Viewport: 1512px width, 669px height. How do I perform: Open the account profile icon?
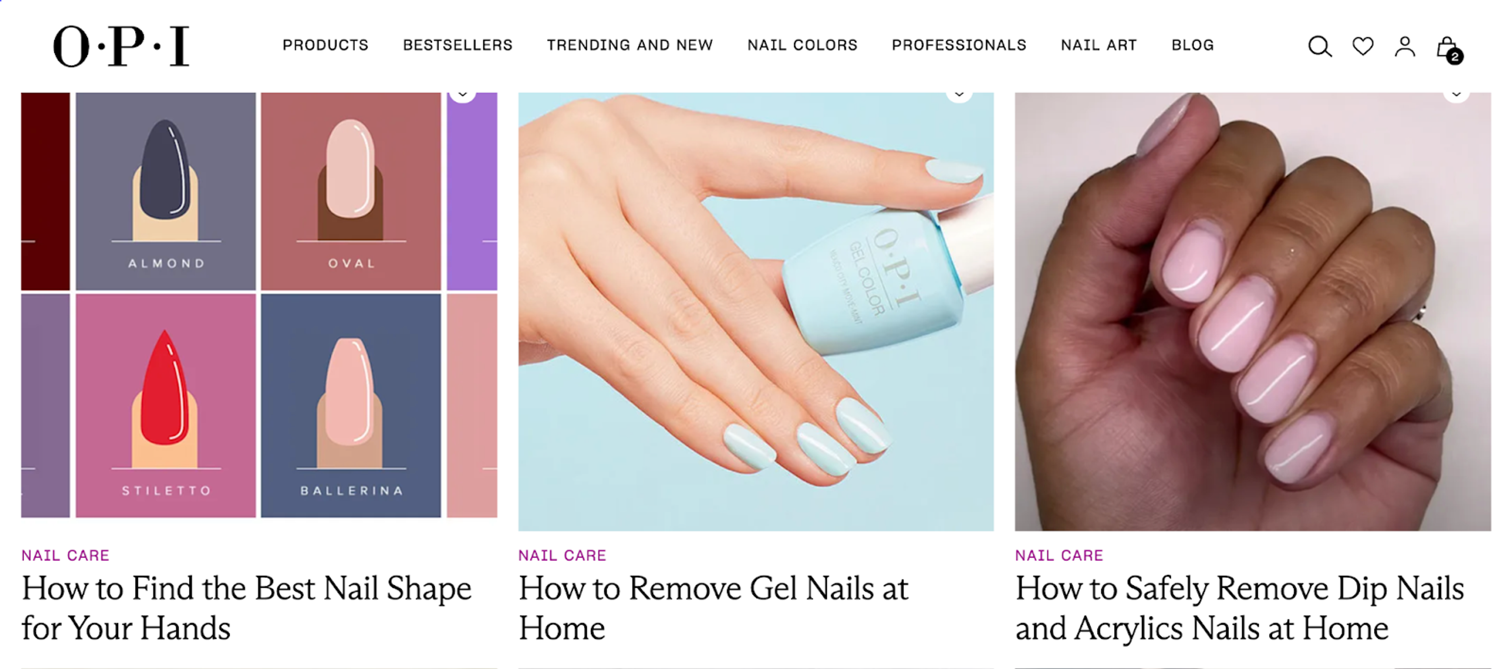pos(1405,46)
